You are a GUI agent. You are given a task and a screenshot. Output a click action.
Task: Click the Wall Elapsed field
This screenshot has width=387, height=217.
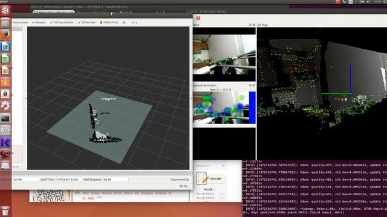pos(115,180)
